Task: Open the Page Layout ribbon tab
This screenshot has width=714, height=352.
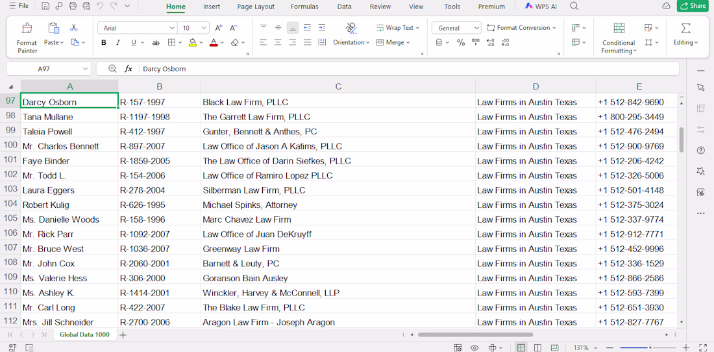Action: 256,6
